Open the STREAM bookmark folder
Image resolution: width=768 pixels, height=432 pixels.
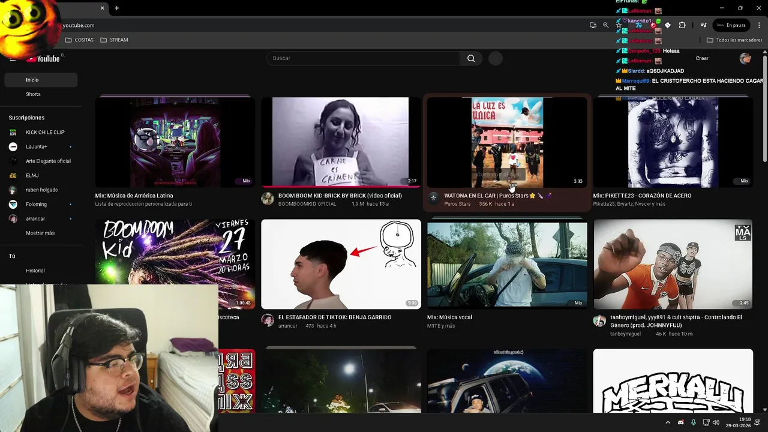coord(114,40)
